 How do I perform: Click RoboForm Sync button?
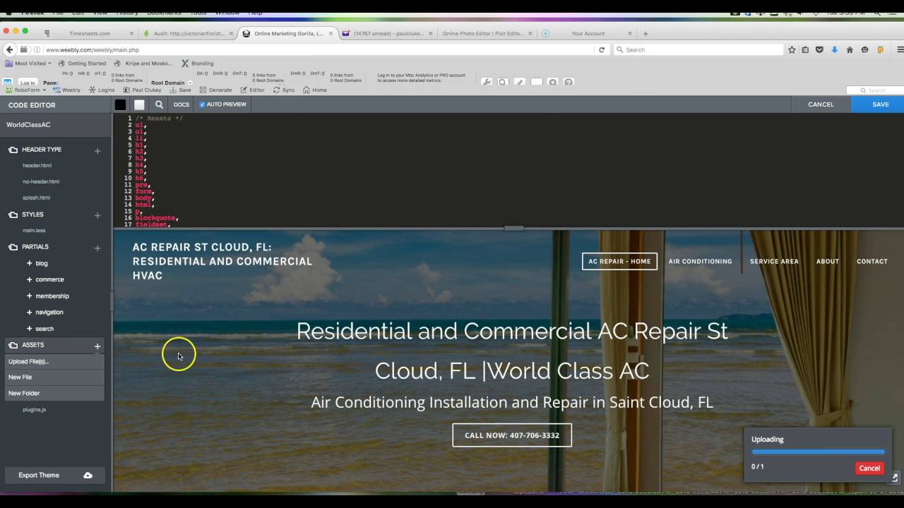(284, 90)
